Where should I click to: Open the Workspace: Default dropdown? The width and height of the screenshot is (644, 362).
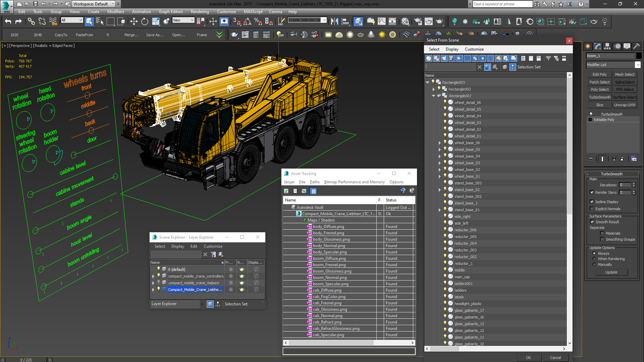click(93, 4)
